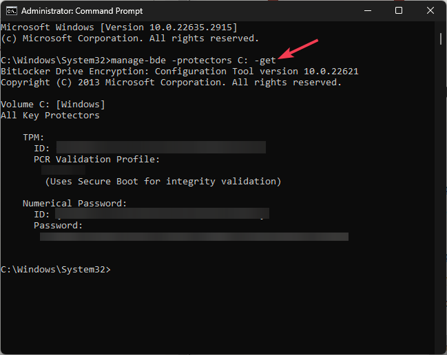Click the red arrow annotation
The width and height of the screenshot is (447, 355).
[x=298, y=52]
